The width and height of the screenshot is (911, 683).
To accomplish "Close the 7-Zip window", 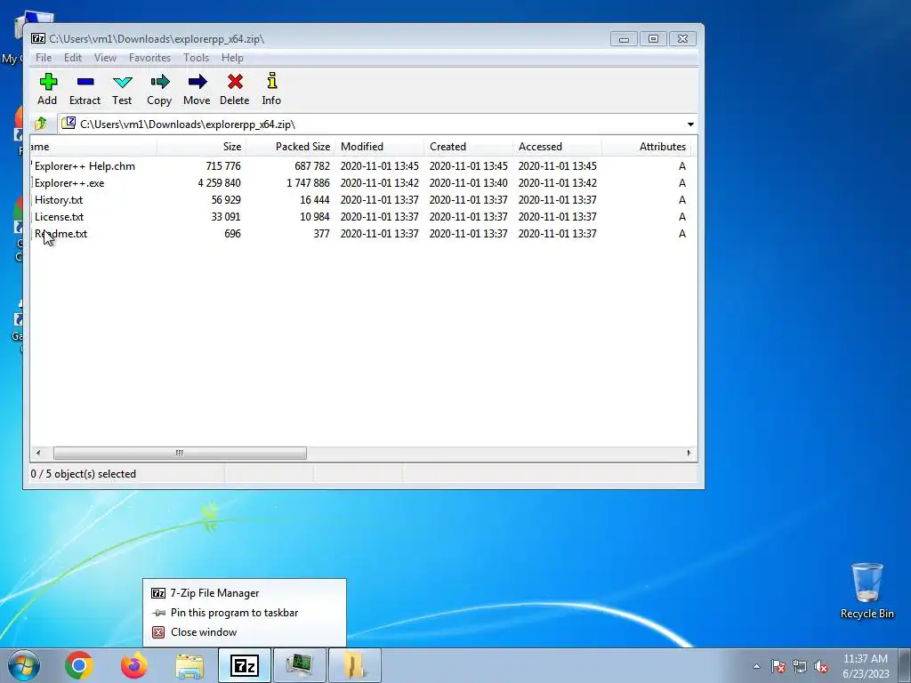I will tap(682, 39).
